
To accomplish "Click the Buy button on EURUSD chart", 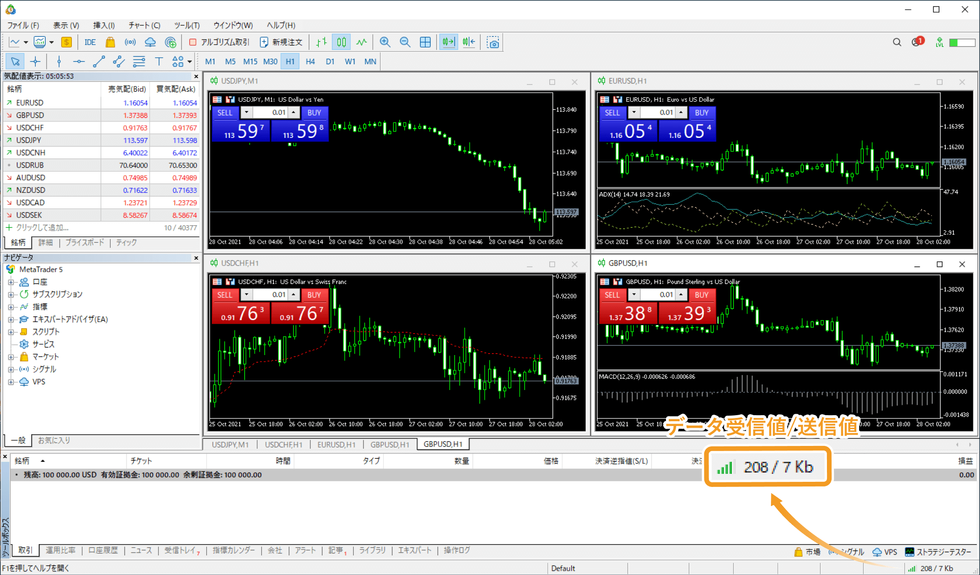I will point(702,112).
